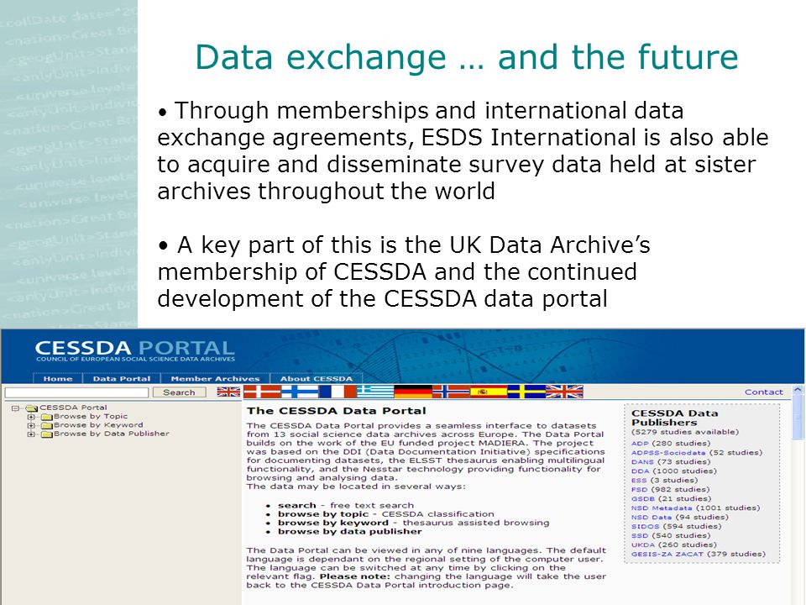Image resolution: width=806 pixels, height=605 pixels.
Task: Select Browse by Topic tree item
Action: click(x=91, y=416)
